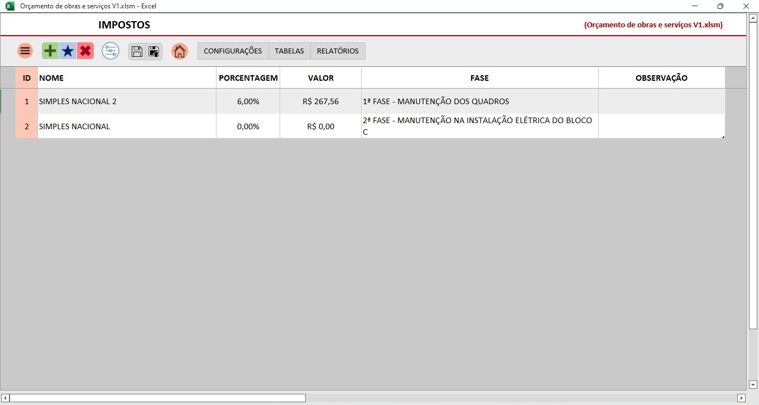
Task: Select the ID column header
Action: point(27,78)
